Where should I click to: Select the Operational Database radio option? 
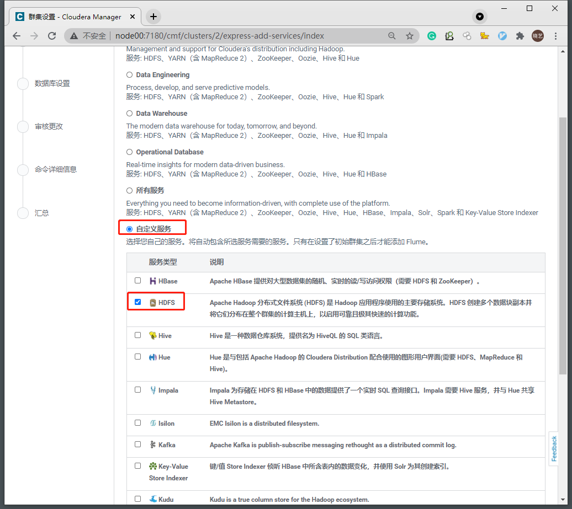point(129,152)
